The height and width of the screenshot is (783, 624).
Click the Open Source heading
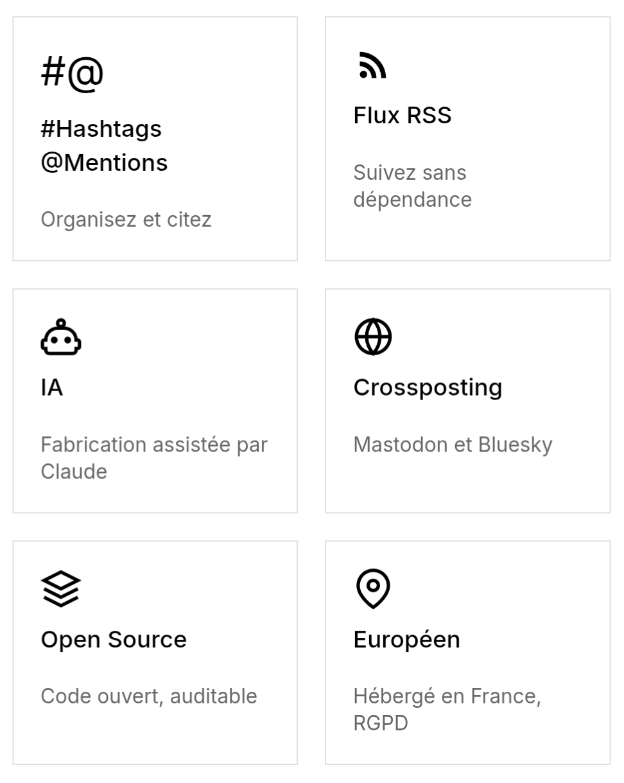(x=114, y=639)
